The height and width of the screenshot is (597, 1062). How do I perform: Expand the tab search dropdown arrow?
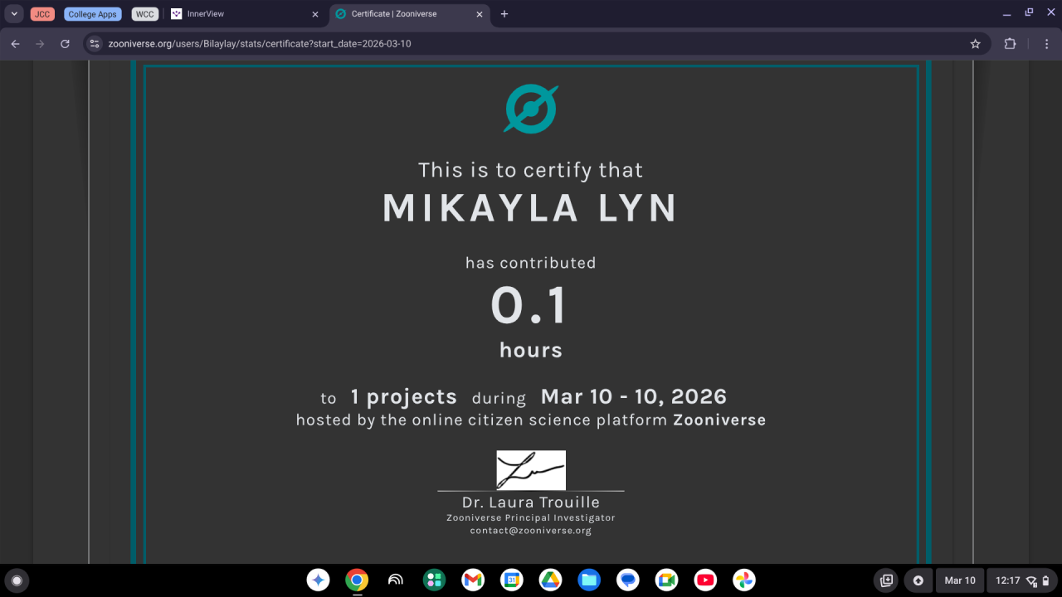click(14, 14)
